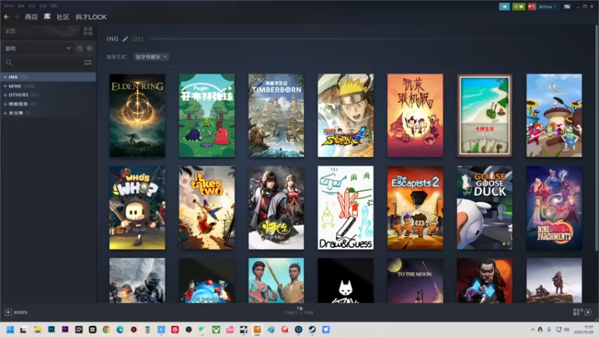599x337 pixels.
Task: Open the To the Moon cover
Action: coord(416,280)
